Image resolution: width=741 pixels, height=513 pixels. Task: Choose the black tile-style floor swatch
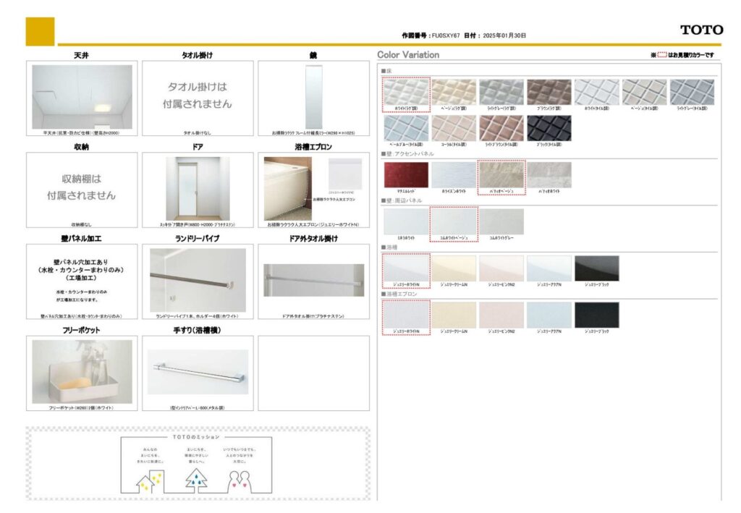(549, 128)
